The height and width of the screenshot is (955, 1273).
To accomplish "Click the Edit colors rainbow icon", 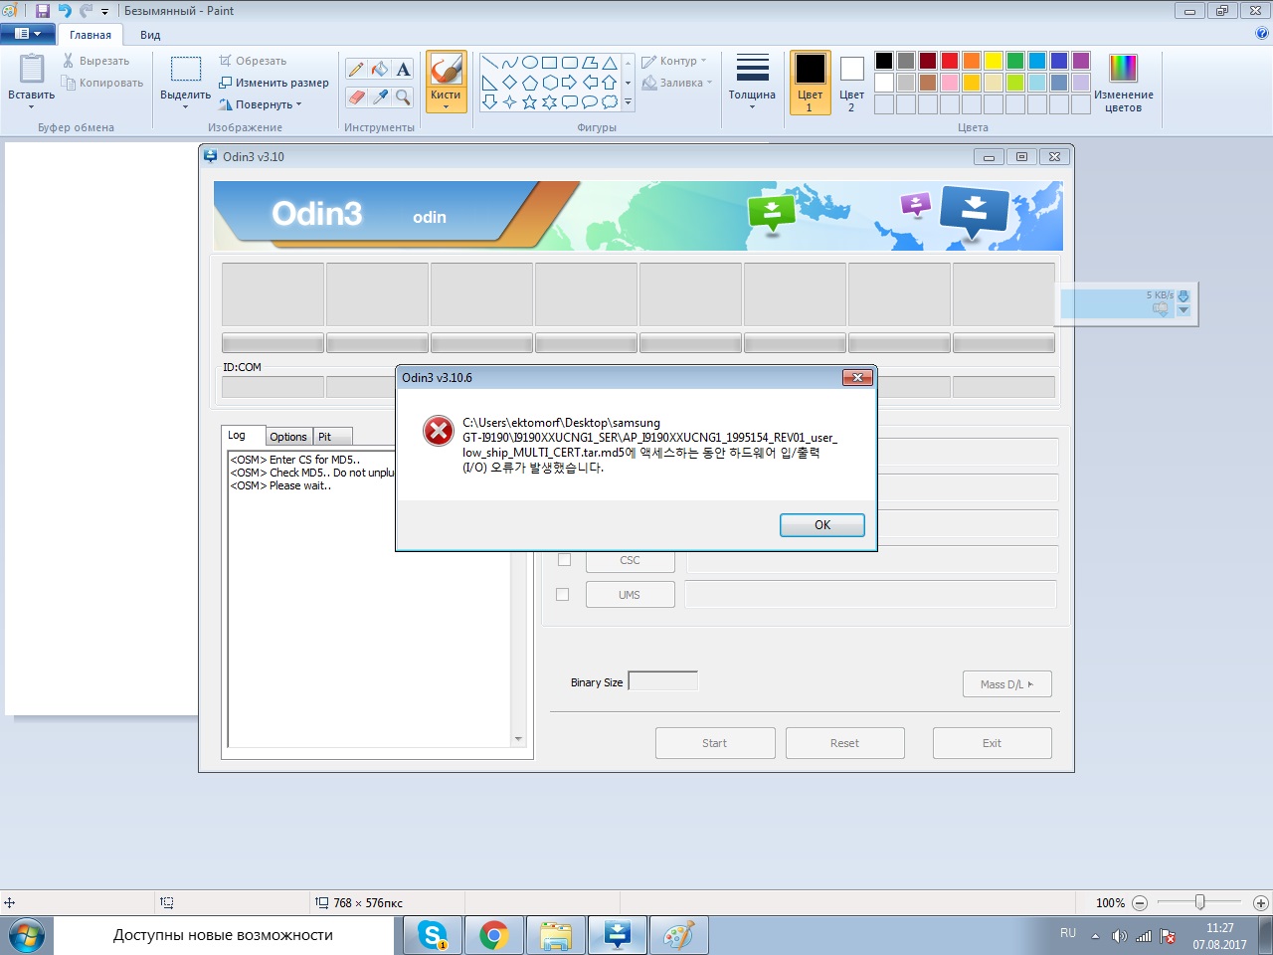I will point(1123,69).
